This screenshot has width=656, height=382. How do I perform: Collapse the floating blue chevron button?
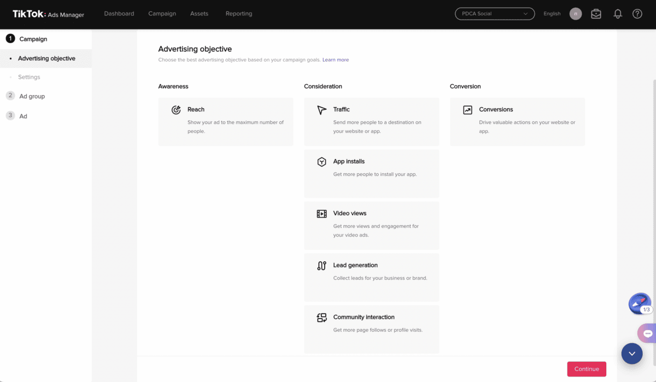pos(632,354)
